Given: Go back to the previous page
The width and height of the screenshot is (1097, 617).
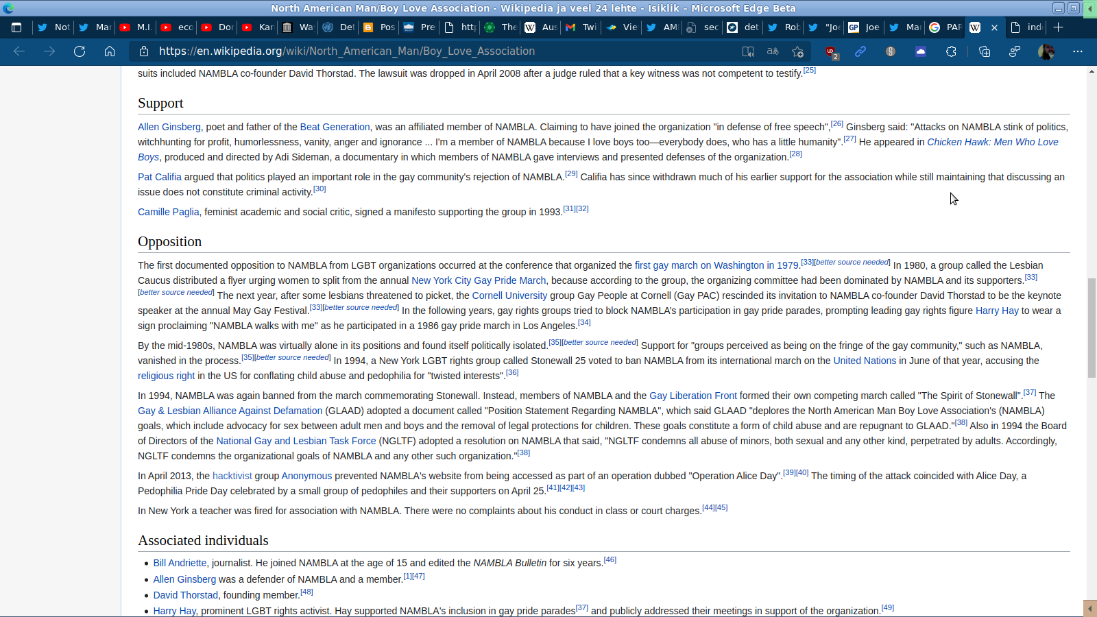Looking at the screenshot, I should [x=19, y=51].
